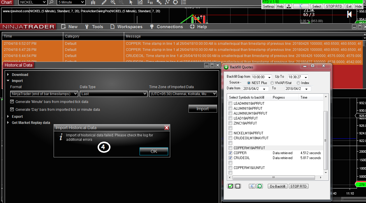Open the data series icon in chart toolbar
The width and height of the screenshot is (366, 203).
point(150,2)
